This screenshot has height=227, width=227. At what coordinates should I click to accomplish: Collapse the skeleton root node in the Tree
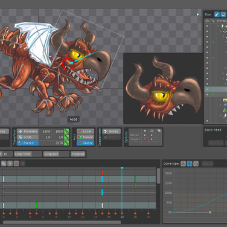219,26
